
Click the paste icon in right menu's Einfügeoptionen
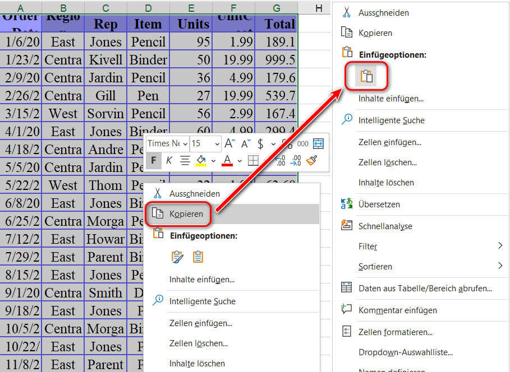tap(366, 77)
